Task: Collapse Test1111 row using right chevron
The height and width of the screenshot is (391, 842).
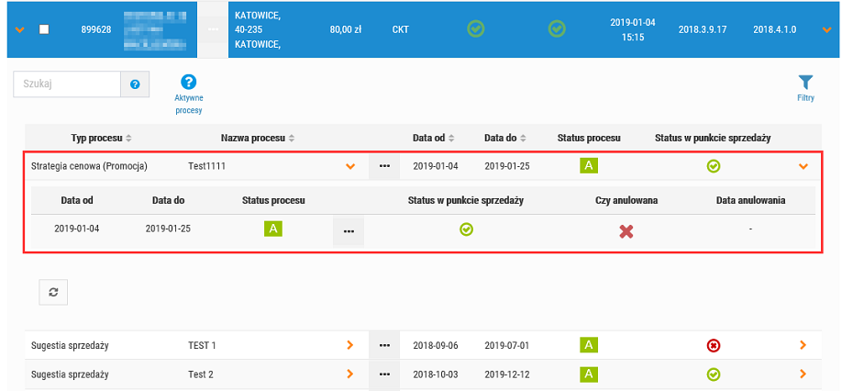Action: [803, 166]
